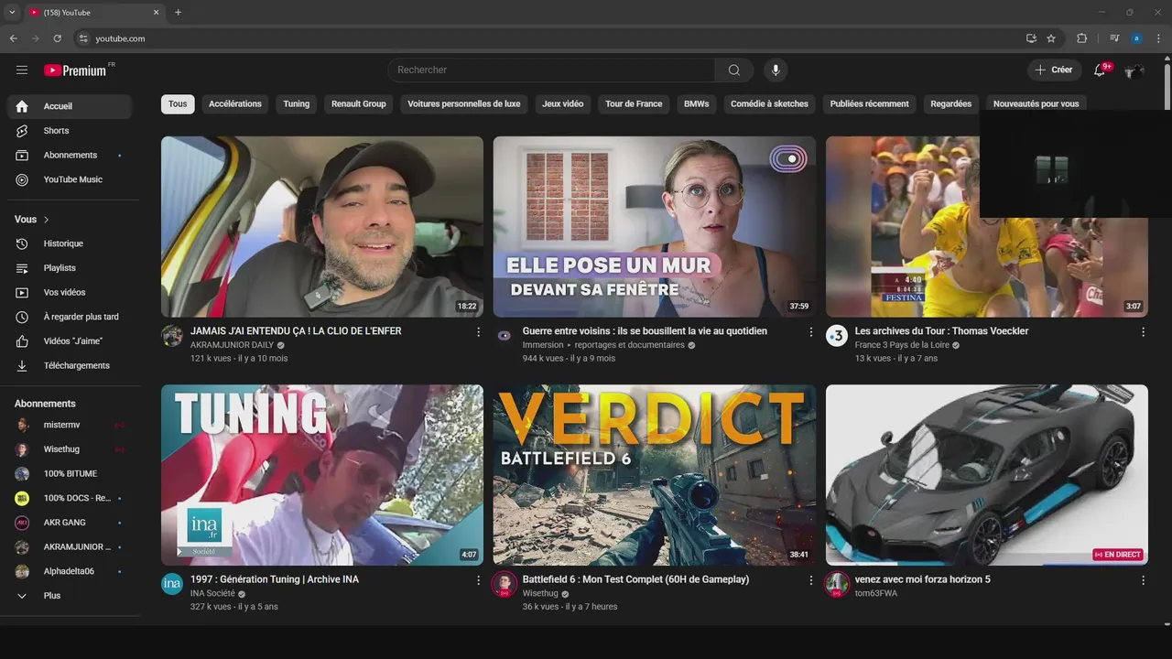
Task: Start voice search with the microphone
Action: pos(776,70)
